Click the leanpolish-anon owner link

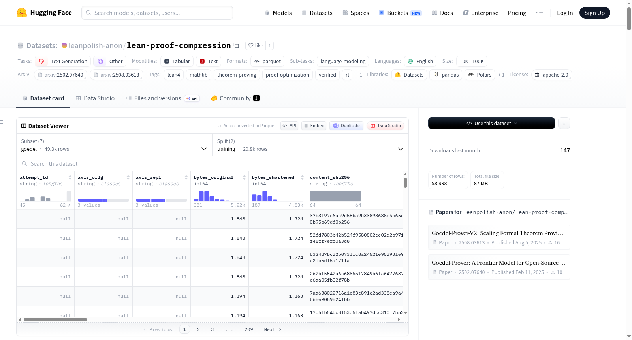click(96, 45)
